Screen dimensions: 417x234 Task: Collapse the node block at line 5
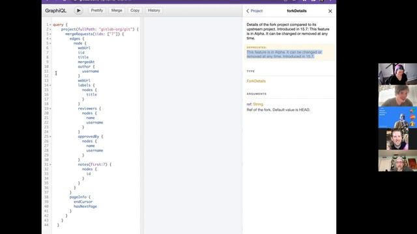click(x=50, y=44)
